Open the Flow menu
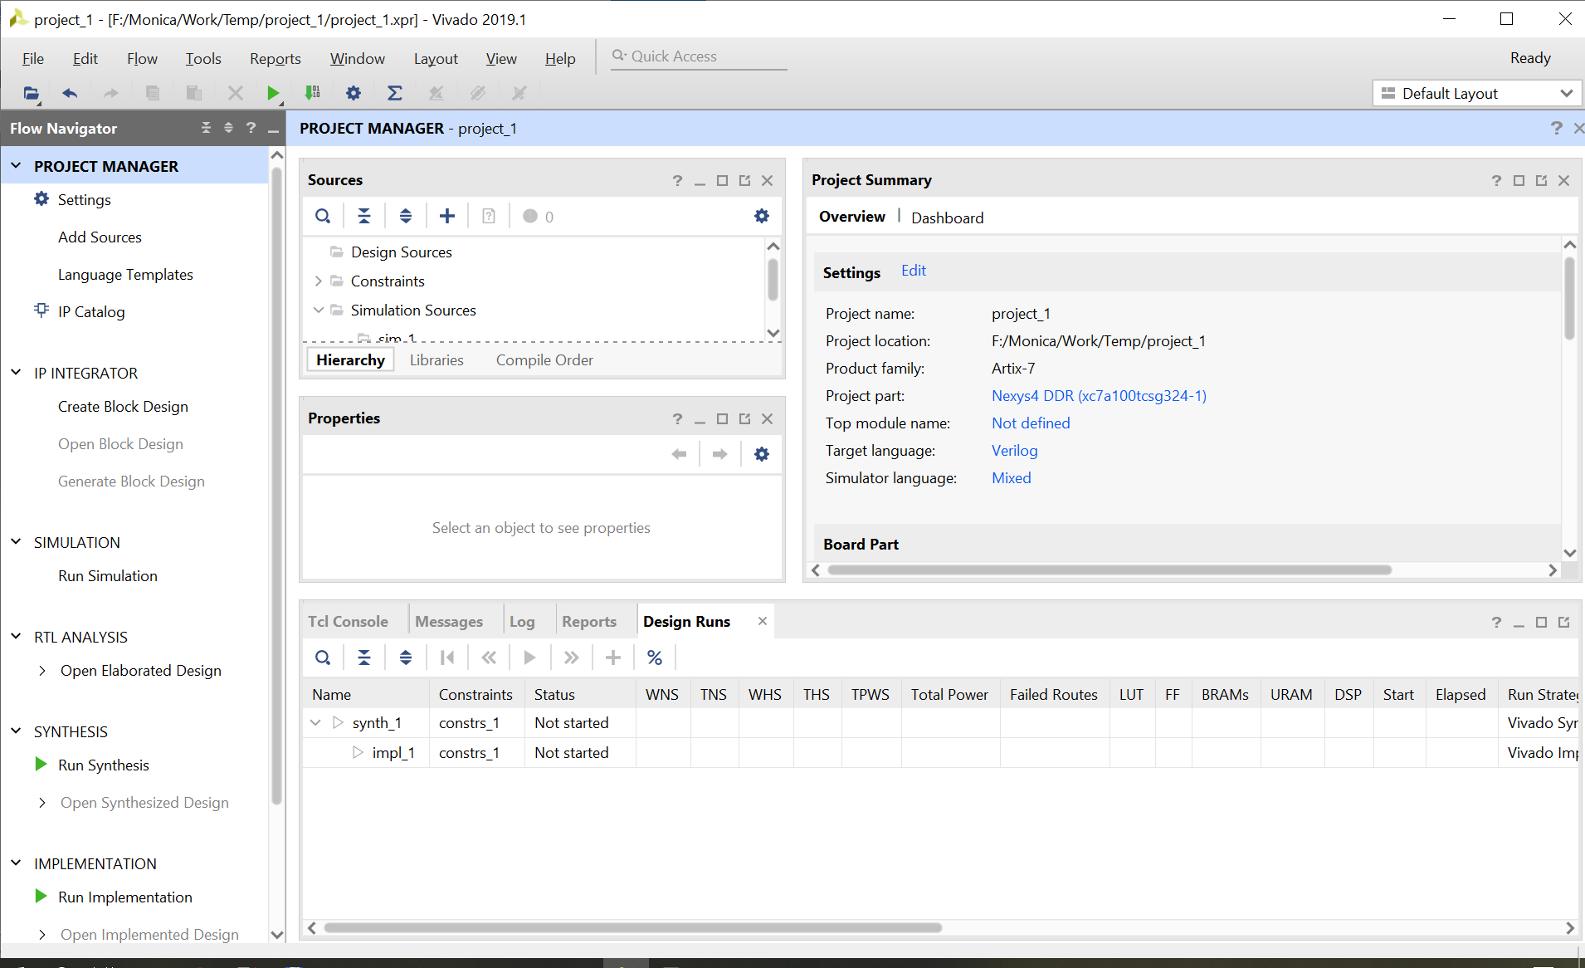 pos(142,59)
